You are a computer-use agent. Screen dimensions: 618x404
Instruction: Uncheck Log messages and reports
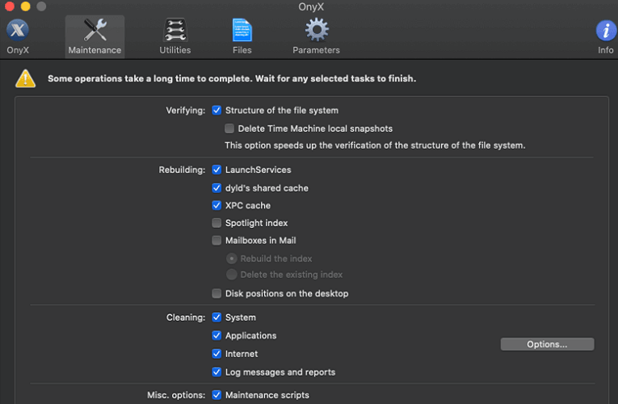[217, 372]
